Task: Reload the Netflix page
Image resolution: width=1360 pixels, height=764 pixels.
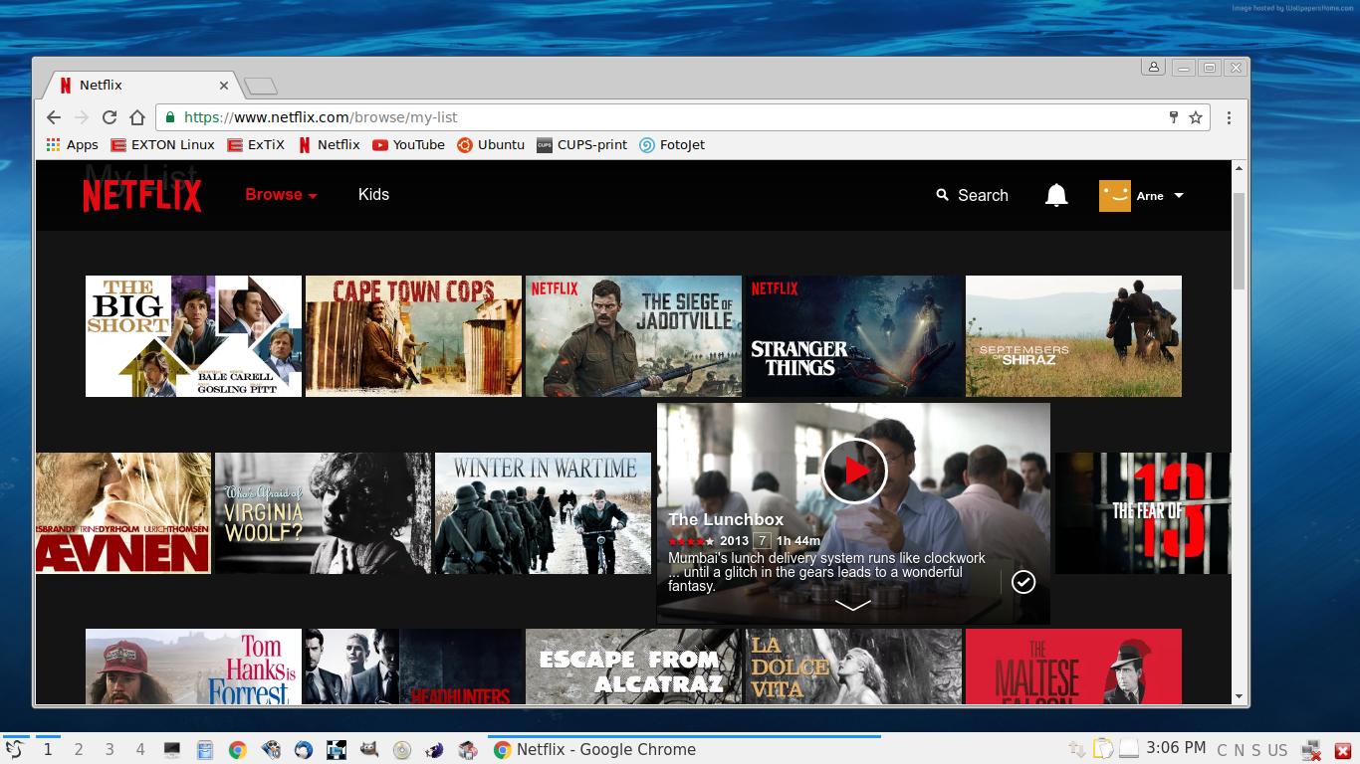Action: point(110,117)
